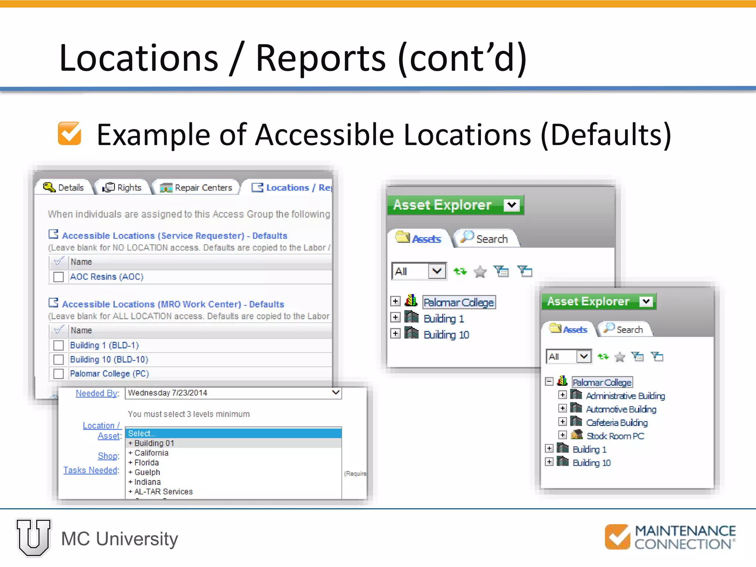The image size is (756, 567).
Task: Expand Building 10 node in back Asset Explorer
Action: click(x=395, y=333)
